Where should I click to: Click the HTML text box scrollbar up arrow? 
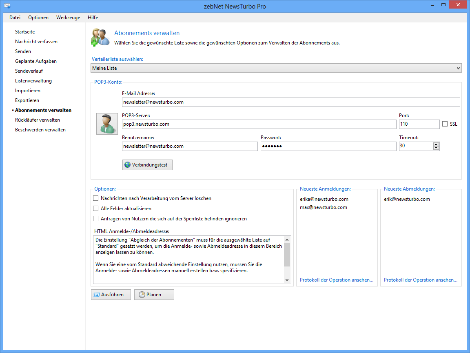click(x=287, y=240)
